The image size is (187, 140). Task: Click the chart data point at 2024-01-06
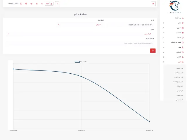[13, 69]
